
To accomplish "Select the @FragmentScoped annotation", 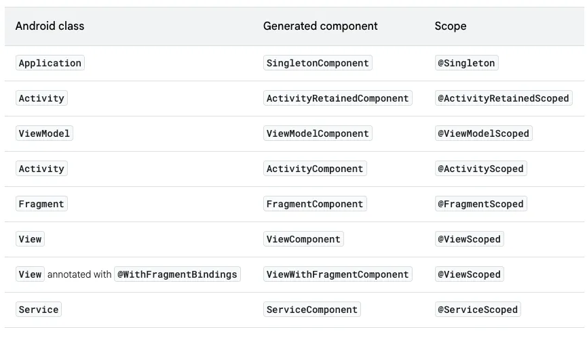I will pos(480,204).
